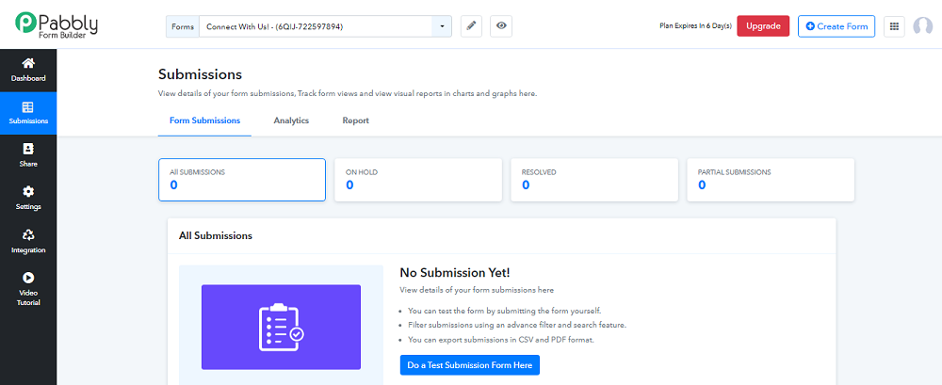The image size is (942, 385).
Task: Click text 'You can export submissions in CSV and PDF format.'
Action: pos(500,340)
